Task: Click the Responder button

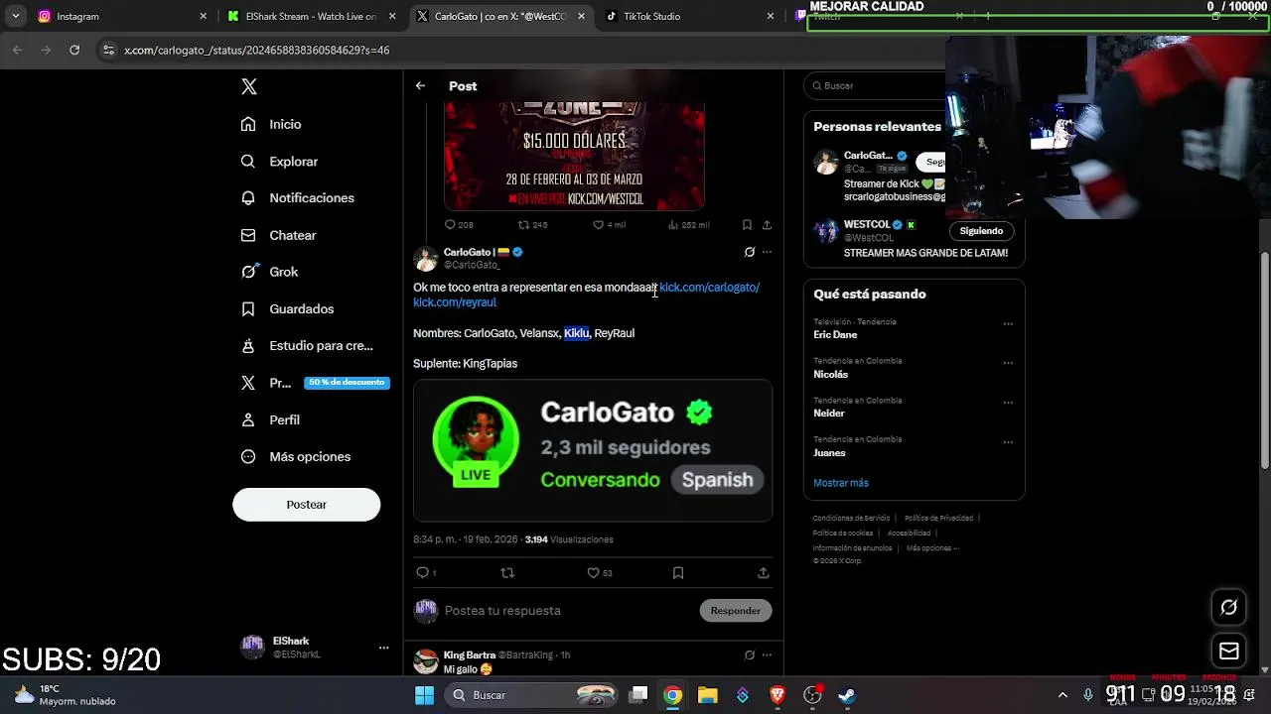Action: click(x=736, y=611)
